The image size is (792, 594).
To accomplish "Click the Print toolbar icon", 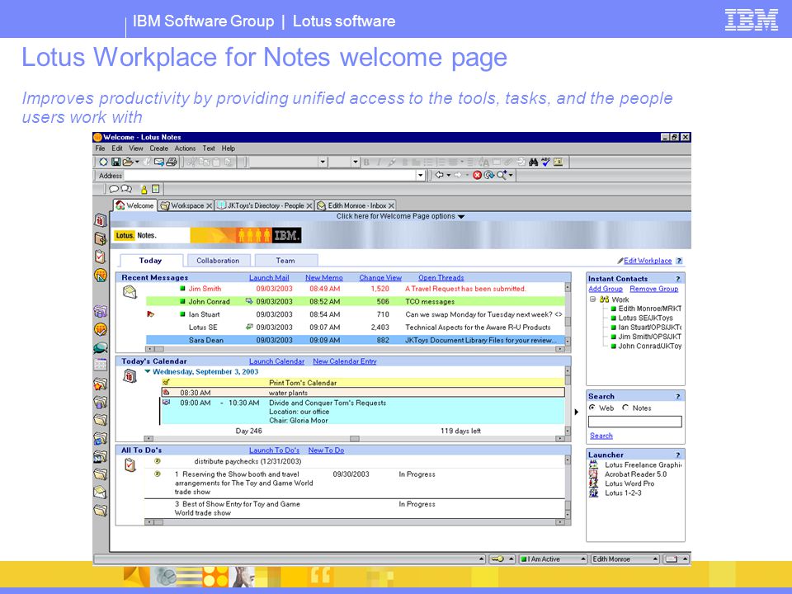I will [172, 163].
